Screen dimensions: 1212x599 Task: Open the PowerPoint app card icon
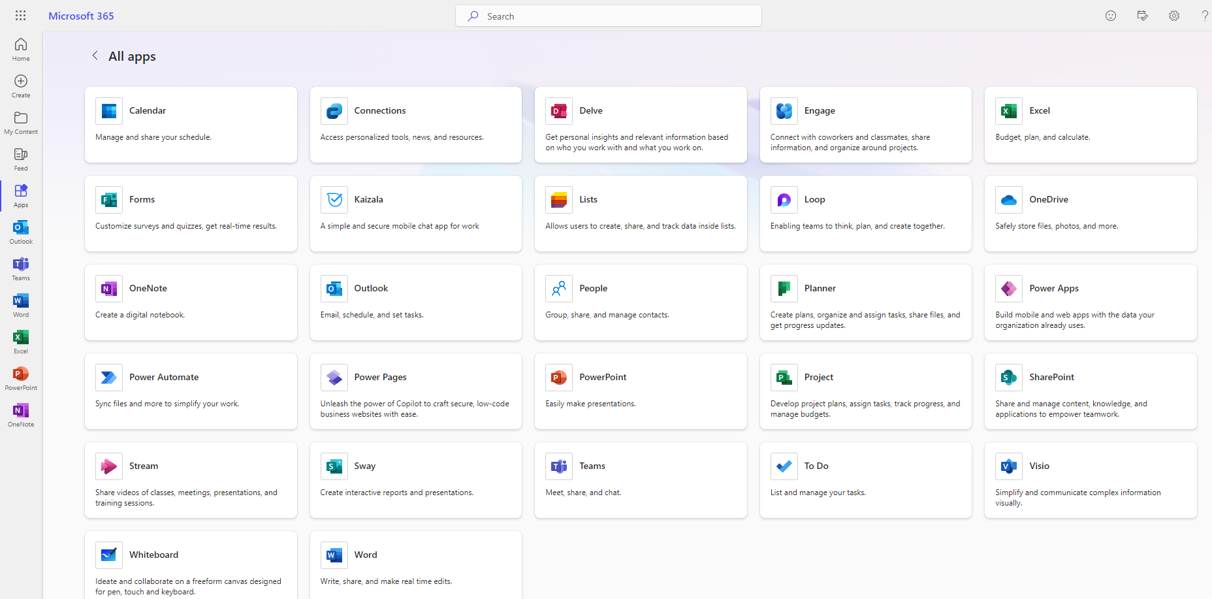[x=559, y=377]
